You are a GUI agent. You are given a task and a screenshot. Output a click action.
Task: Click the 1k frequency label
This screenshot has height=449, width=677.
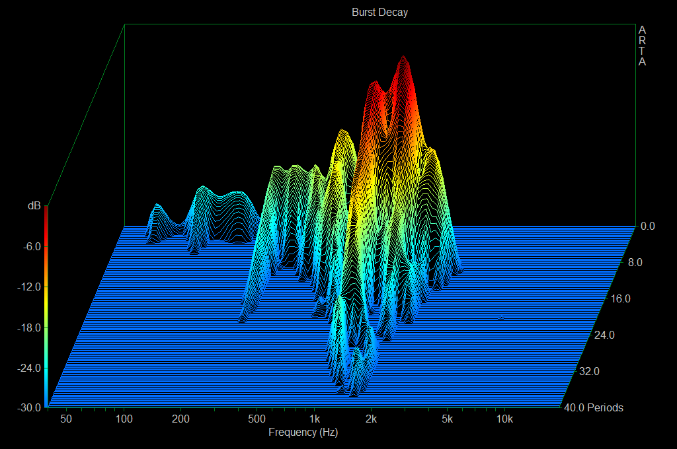[x=314, y=419]
